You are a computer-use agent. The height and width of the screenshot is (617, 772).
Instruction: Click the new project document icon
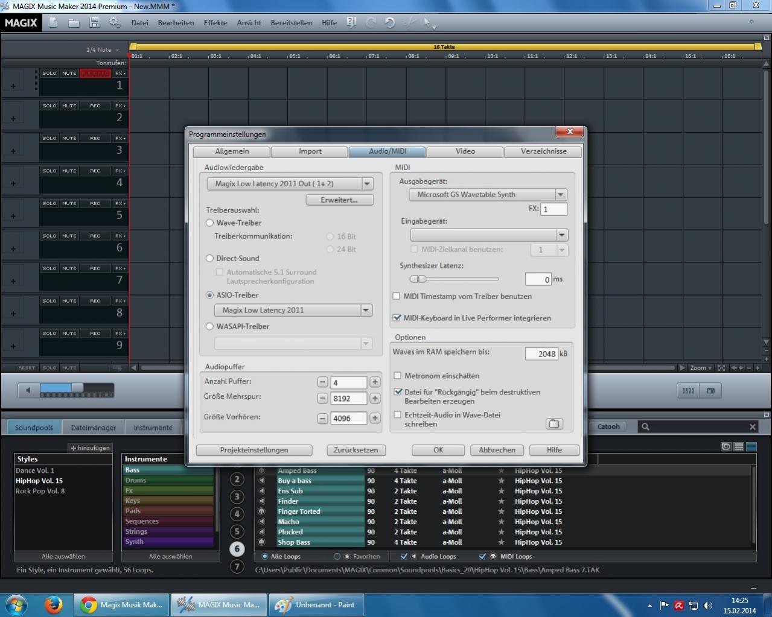(53, 22)
